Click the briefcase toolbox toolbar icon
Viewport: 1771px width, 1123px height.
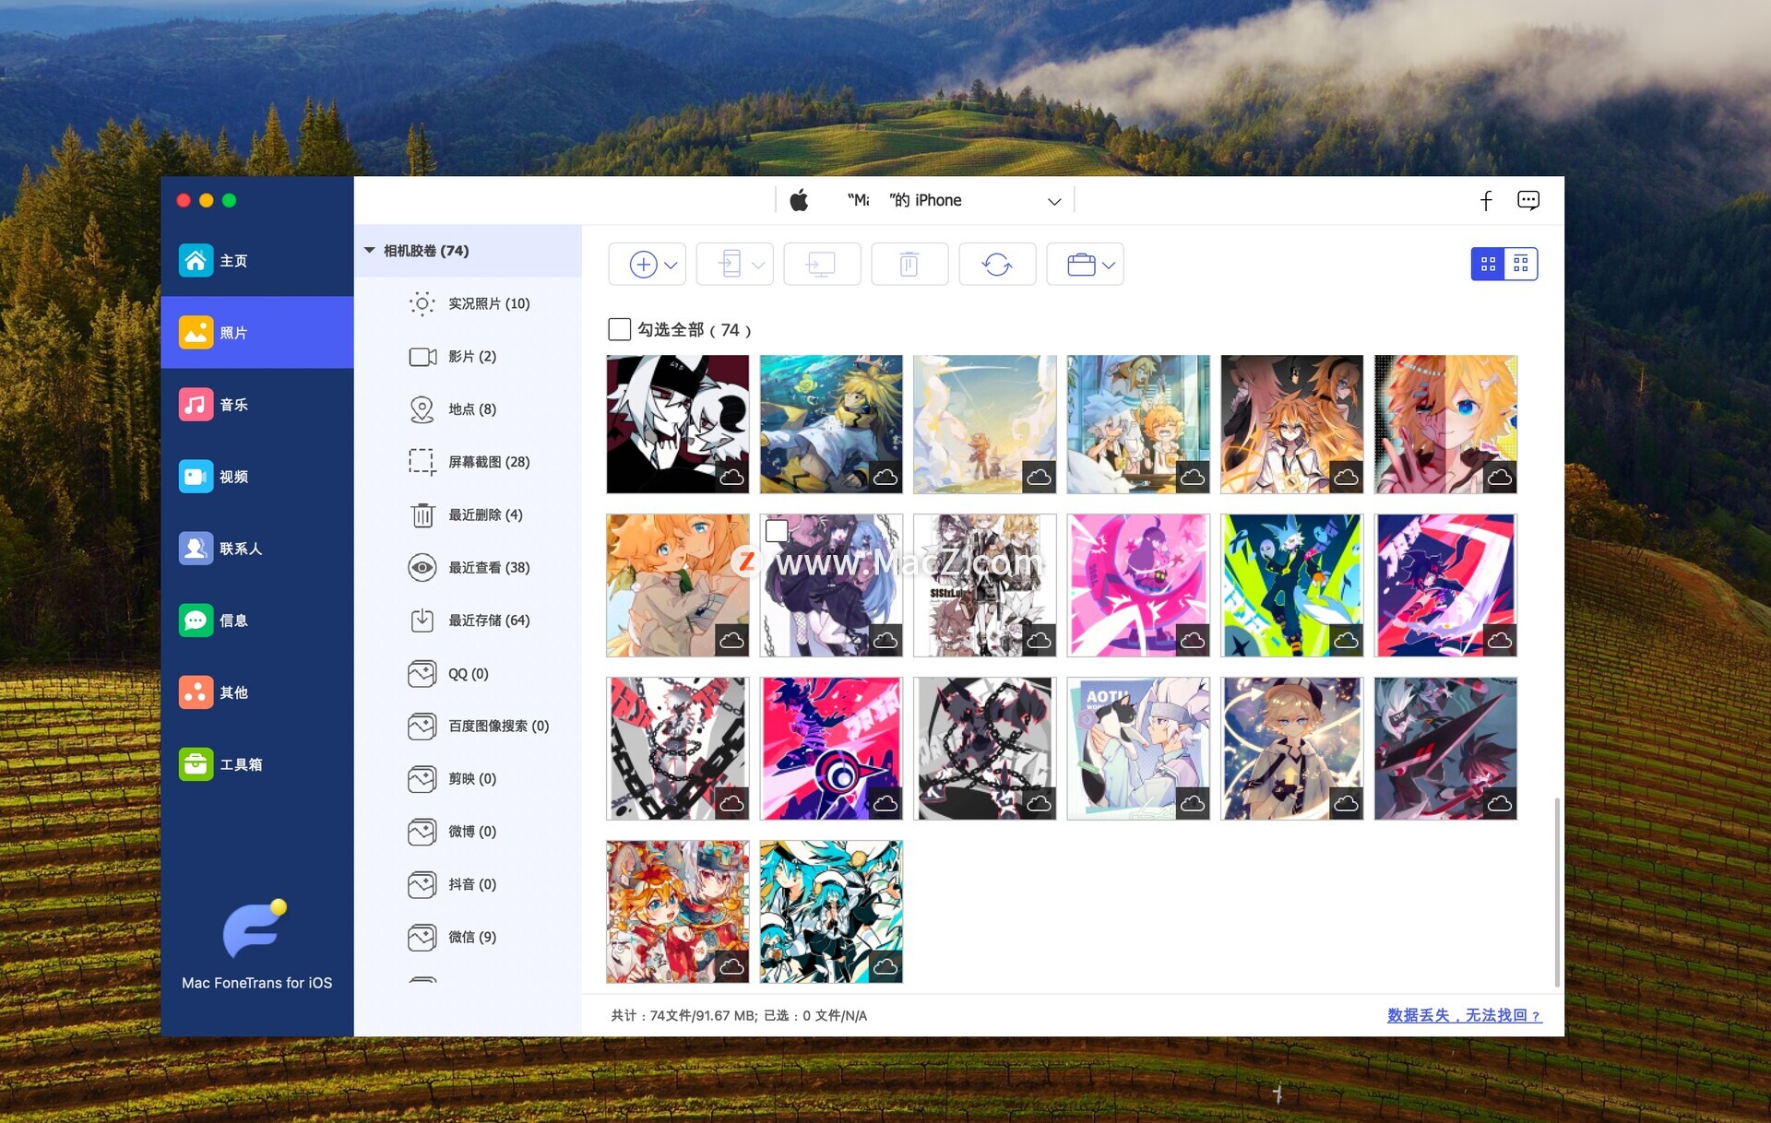(x=1080, y=265)
